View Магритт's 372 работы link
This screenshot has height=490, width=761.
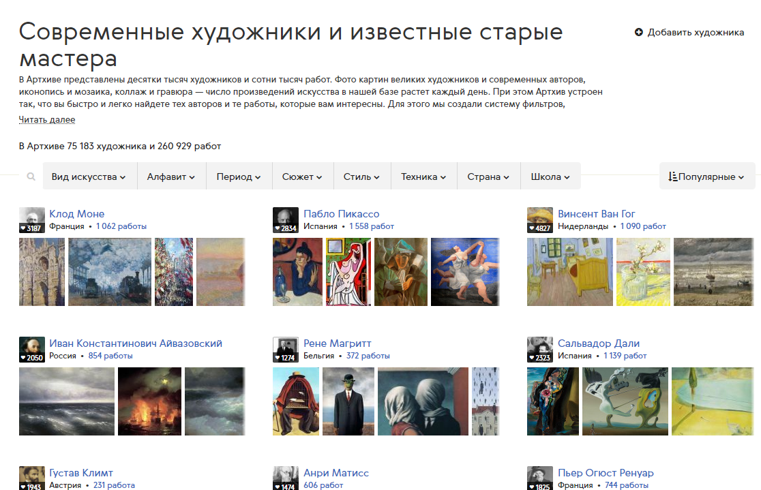(368, 356)
